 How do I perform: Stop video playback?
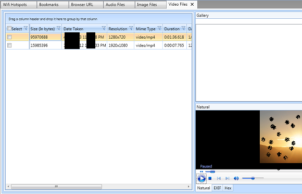click(210, 178)
